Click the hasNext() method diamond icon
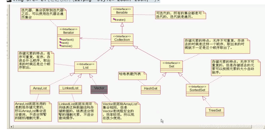 tap(60, 39)
